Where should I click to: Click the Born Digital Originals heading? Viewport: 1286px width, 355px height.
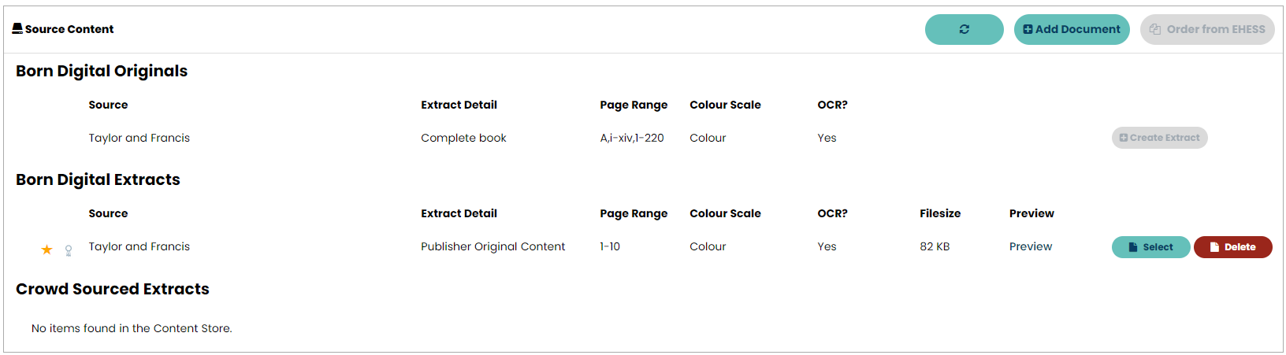pyautogui.click(x=102, y=71)
